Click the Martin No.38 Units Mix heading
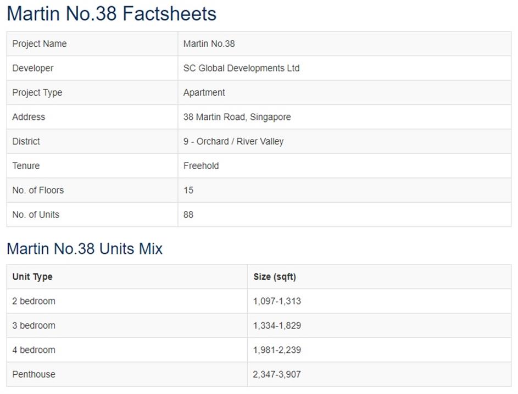This screenshot has height=394, width=518. click(x=85, y=249)
